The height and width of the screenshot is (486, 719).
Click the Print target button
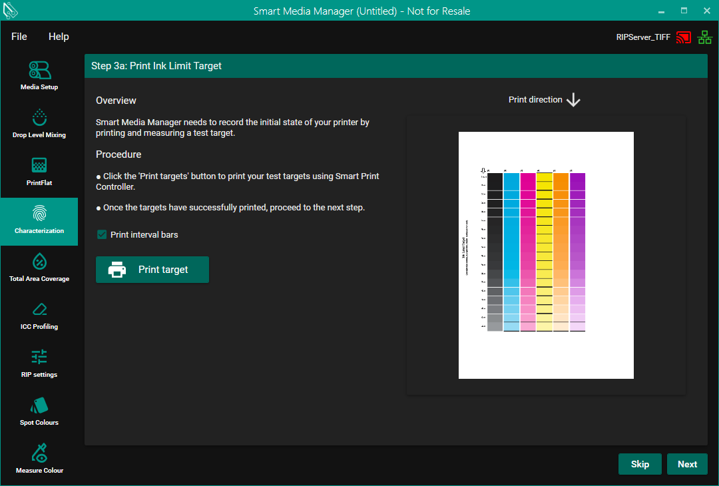tap(152, 270)
